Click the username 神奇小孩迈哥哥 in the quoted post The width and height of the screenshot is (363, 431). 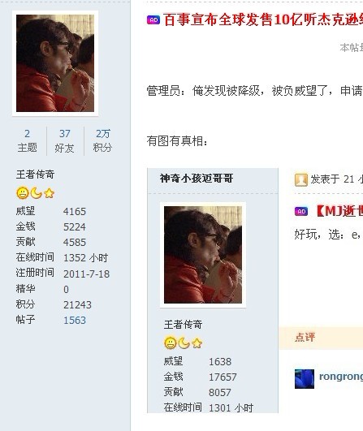coord(197,179)
